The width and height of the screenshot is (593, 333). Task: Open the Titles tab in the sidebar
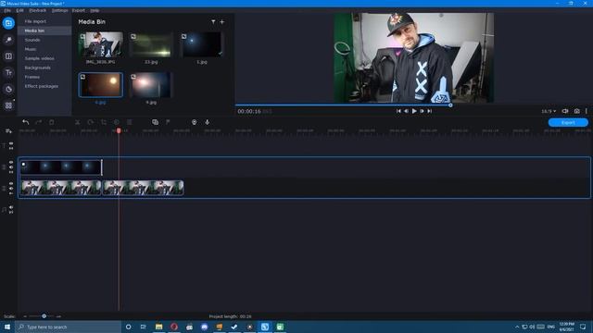[x=8, y=72]
